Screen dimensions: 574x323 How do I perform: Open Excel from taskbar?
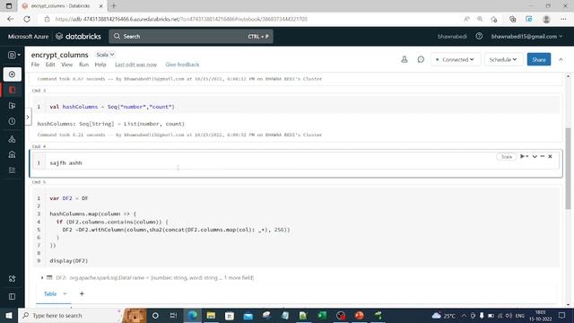[x=322, y=315]
